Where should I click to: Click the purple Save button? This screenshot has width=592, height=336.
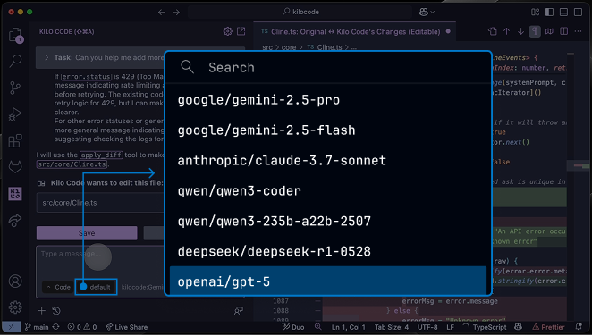pyautogui.click(x=87, y=233)
